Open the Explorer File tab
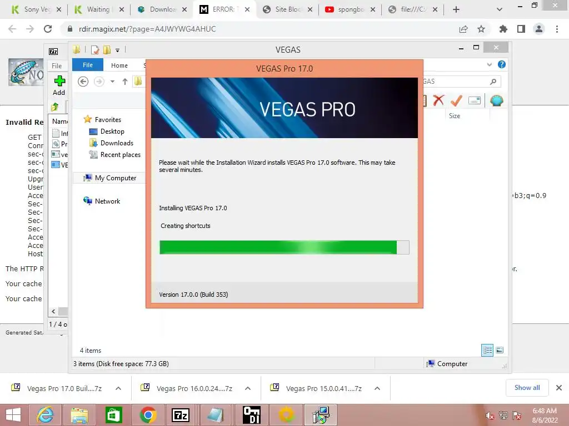The image size is (569, 426). (x=88, y=65)
